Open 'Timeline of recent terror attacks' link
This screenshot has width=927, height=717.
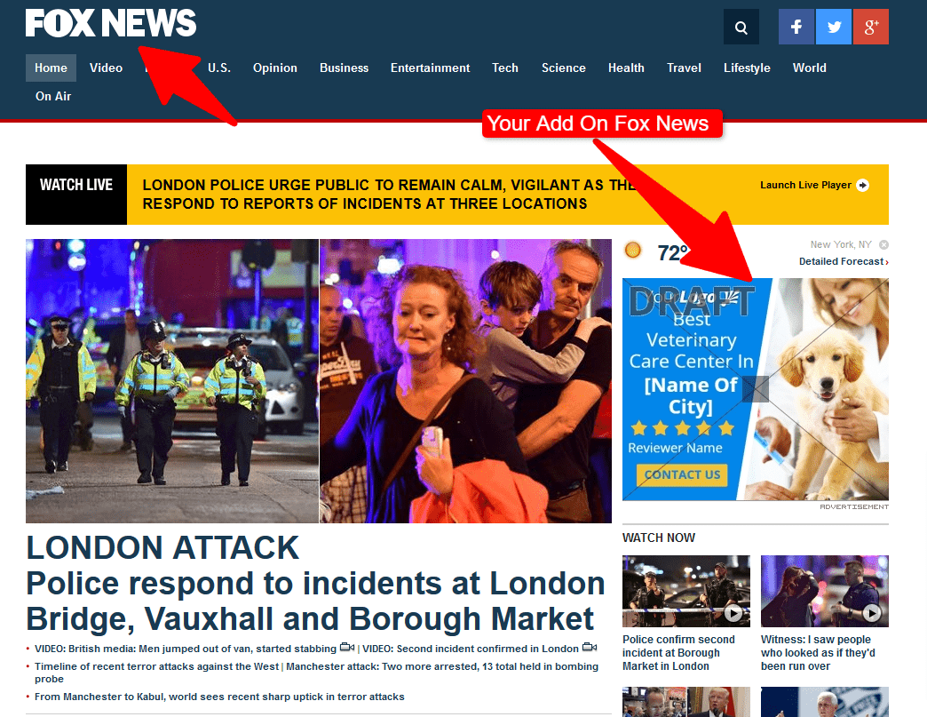pyautogui.click(x=156, y=665)
